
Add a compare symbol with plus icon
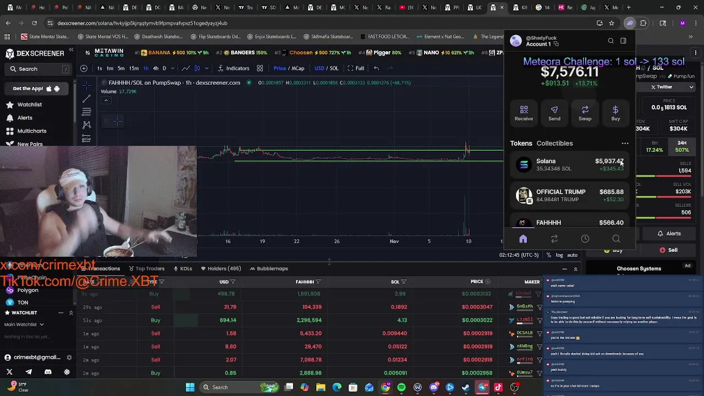click(84, 68)
